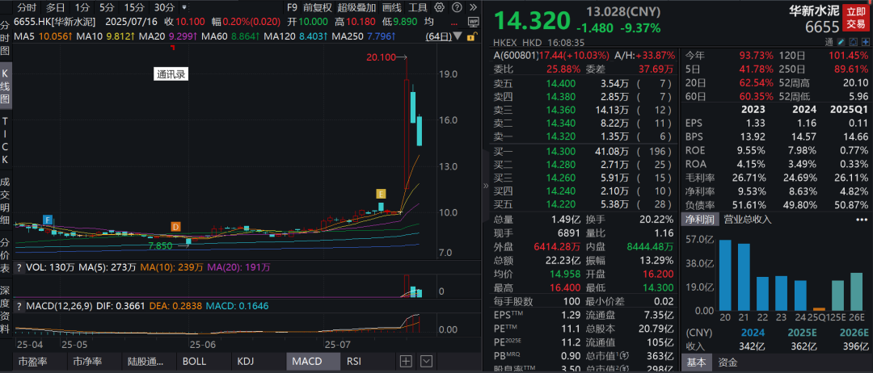Switch to 分时 time period

pyautogui.click(x=26, y=8)
